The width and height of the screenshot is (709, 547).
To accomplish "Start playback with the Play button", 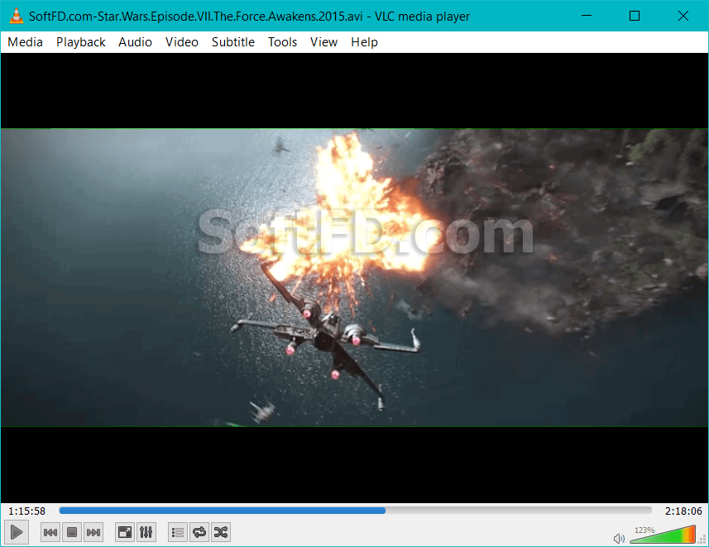I will [x=17, y=532].
